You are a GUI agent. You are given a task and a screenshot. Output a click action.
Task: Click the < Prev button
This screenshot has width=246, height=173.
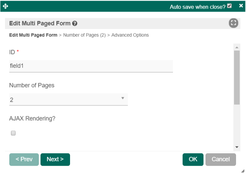[x=24, y=159]
